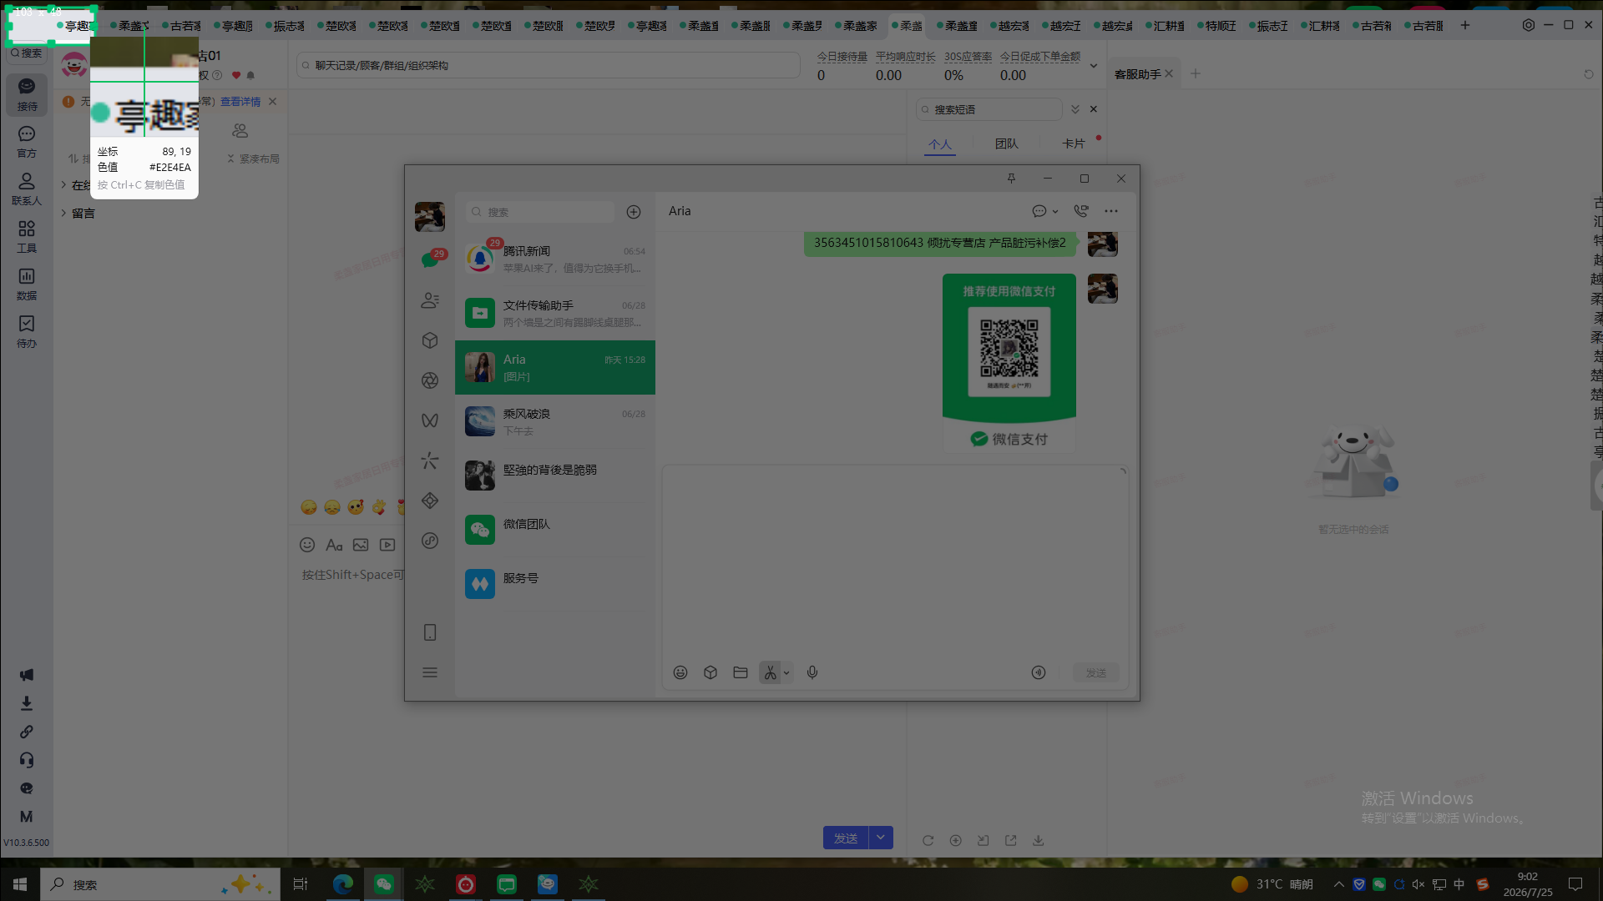This screenshot has width=1603, height=901.
Task: Close the 搜索短语 search panel
Action: 1094,109
